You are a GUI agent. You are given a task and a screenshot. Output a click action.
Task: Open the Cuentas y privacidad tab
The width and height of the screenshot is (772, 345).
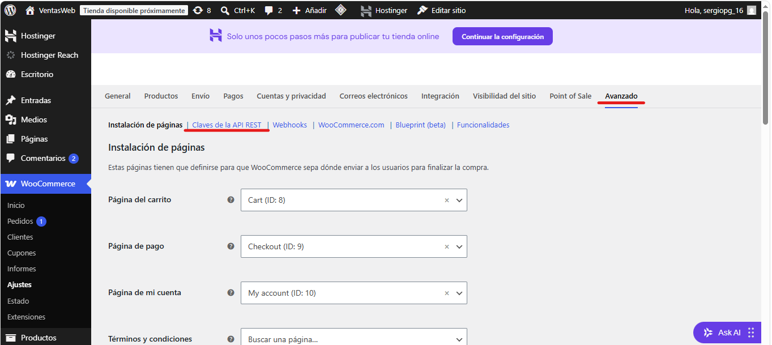[291, 96]
